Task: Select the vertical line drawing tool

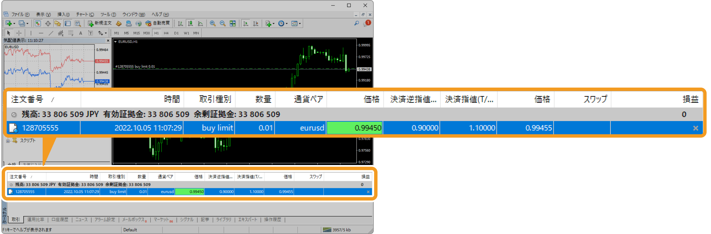Action: point(31,33)
